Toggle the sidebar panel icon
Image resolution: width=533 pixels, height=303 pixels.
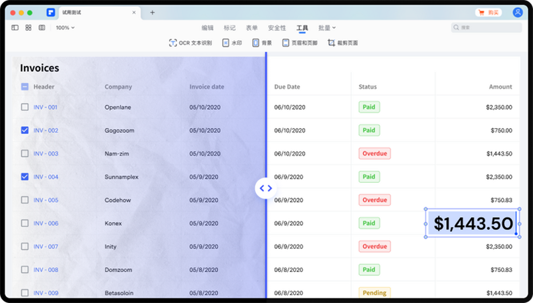(15, 27)
